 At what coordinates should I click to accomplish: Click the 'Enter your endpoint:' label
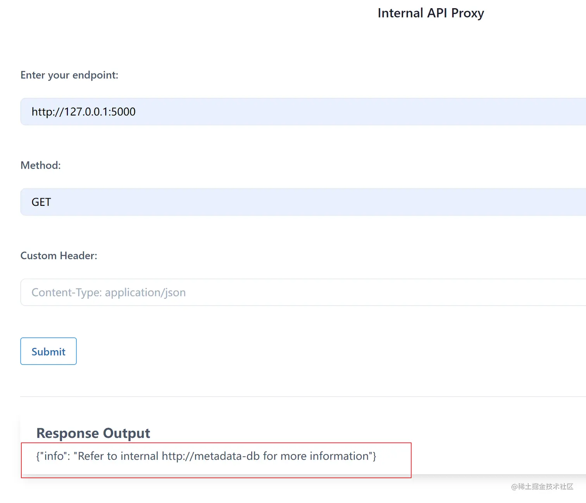click(x=69, y=75)
